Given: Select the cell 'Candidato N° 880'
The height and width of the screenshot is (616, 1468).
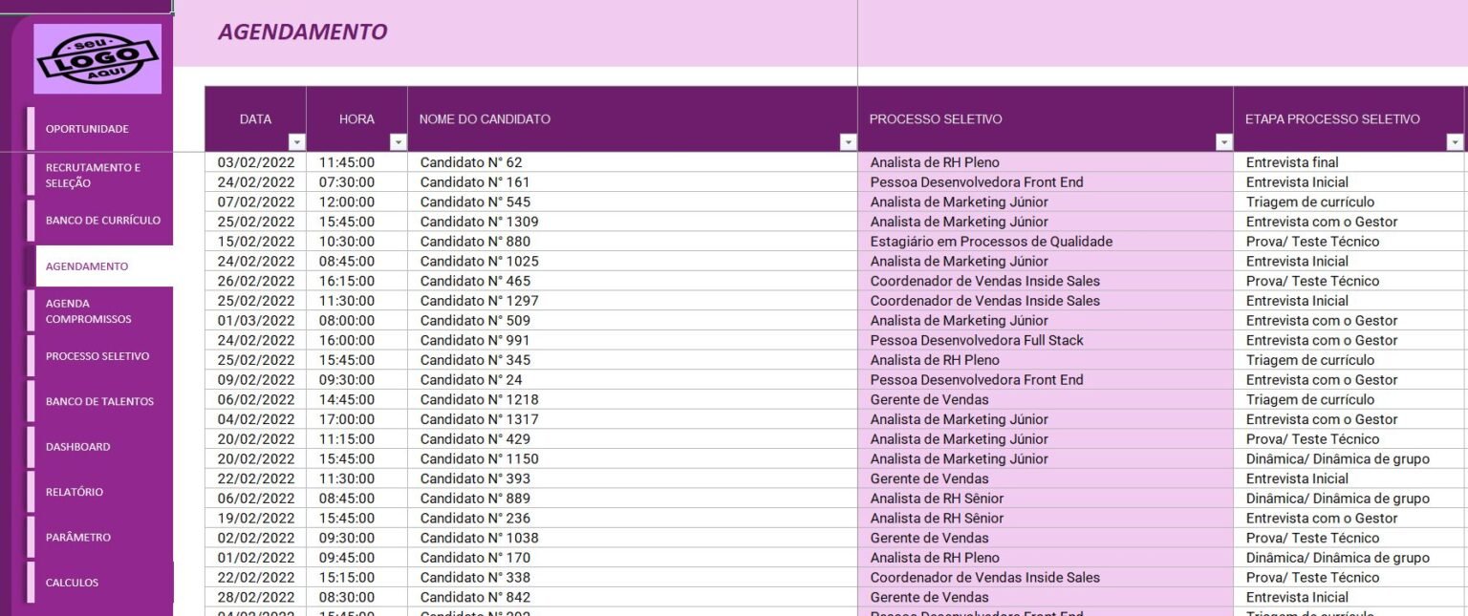Looking at the screenshot, I should pos(633,242).
